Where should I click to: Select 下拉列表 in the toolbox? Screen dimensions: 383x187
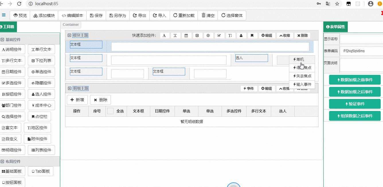pyautogui.click(x=41, y=61)
